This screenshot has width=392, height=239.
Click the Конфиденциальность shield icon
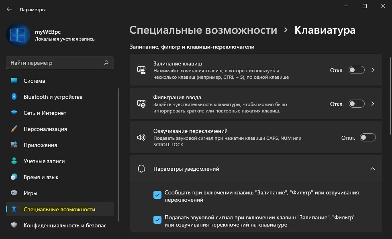click(14, 225)
